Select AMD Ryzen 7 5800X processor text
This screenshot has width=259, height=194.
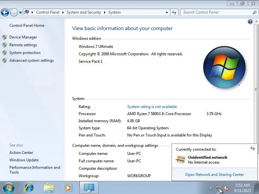(159, 114)
